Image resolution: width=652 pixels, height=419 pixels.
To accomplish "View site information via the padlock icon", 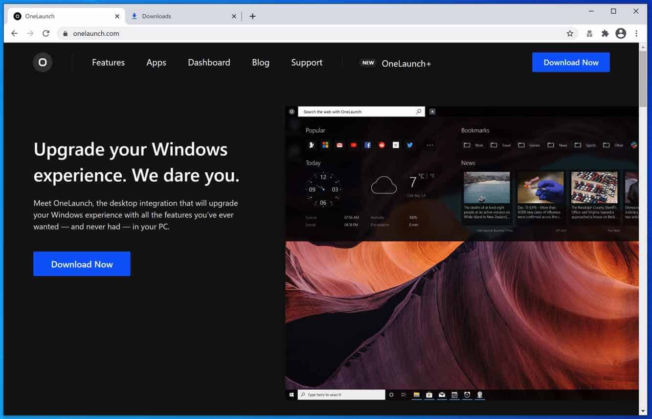I will pos(65,33).
